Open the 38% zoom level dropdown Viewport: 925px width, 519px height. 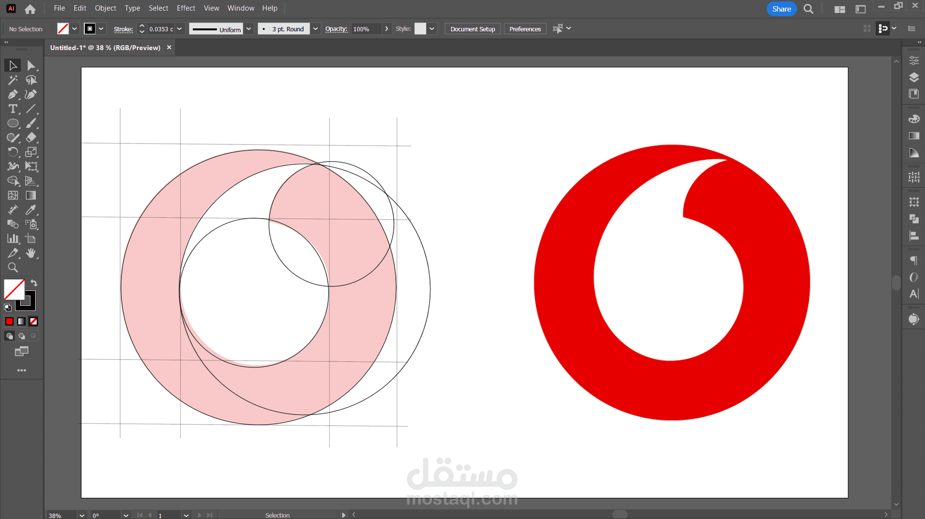pyautogui.click(x=82, y=515)
